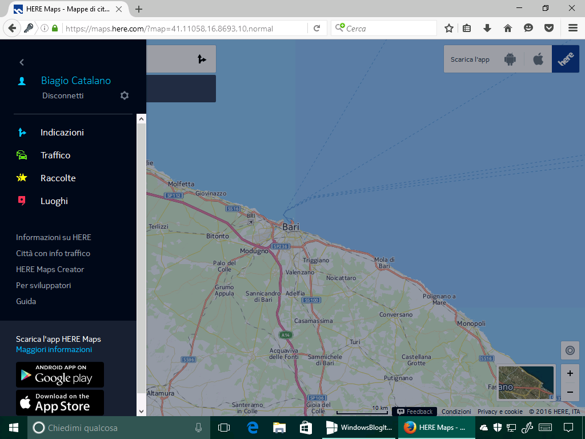
Task: Click the Bari city label on map
Action: [291, 227]
